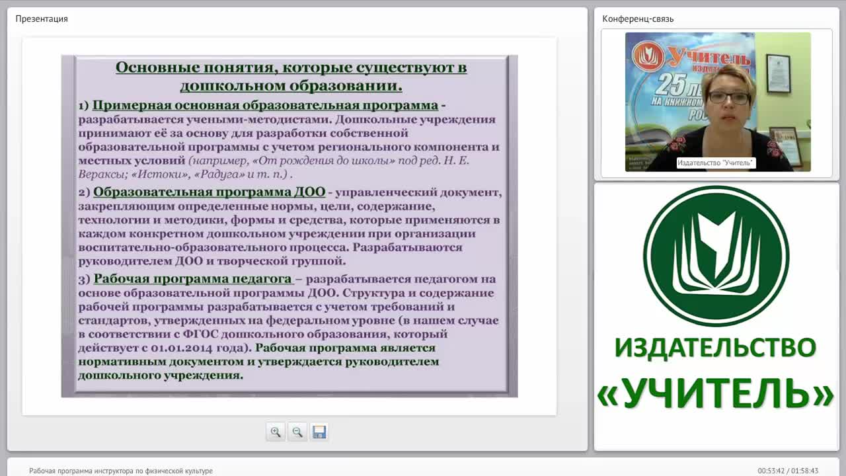Viewport: 846px width, 476px height.
Task: Click the large «УЧИТЕЛЬ» banner text
Action: pyautogui.click(x=716, y=394)
